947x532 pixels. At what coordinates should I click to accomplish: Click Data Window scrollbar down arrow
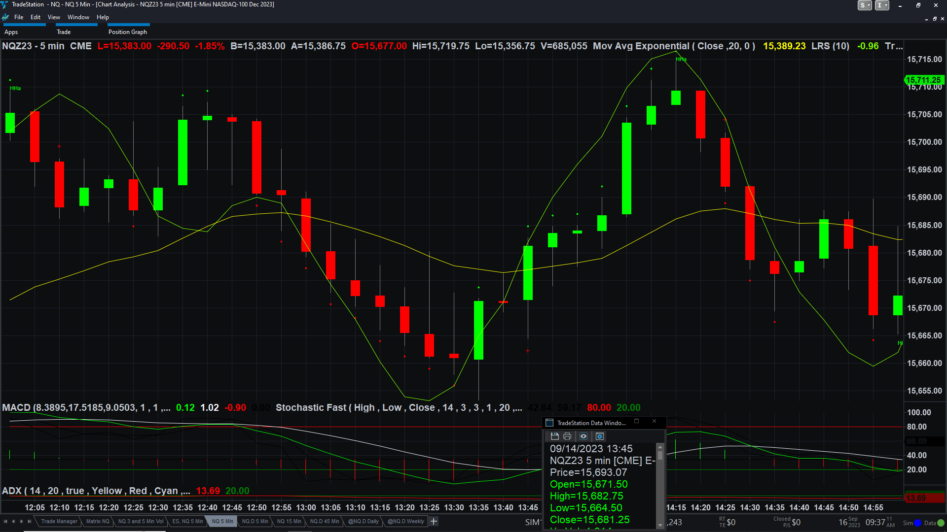(660, 526)
